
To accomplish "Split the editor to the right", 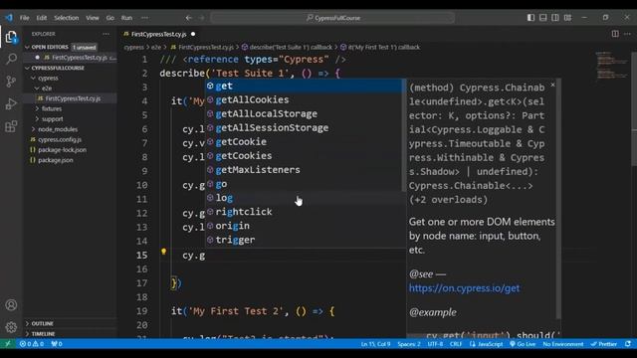I will (615, 34).
